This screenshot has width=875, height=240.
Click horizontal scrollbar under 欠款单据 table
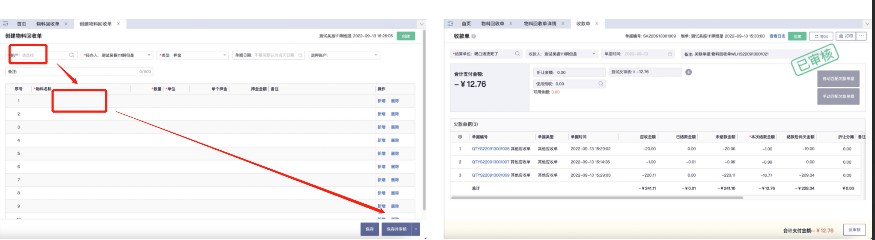pyautogui.click(x=596, y=198)
